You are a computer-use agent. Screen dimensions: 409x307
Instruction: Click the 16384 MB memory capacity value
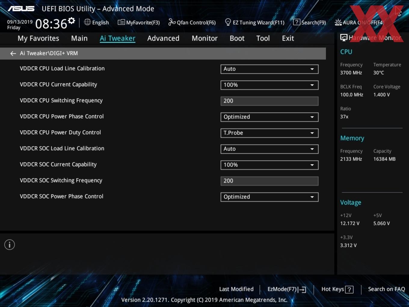(384, 159)
